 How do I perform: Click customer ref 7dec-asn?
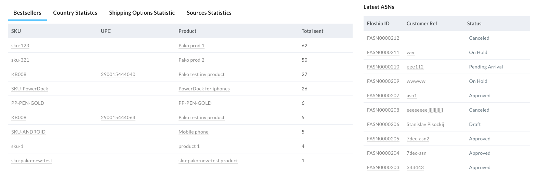[x=417, y=153]
